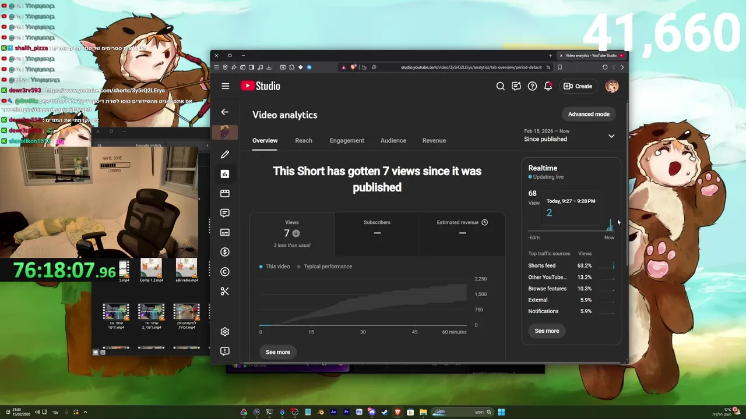The image size is (746, 419).
Task: Click See more in the Realtime card
Action: pyautogui.click(x=547, y=331)
